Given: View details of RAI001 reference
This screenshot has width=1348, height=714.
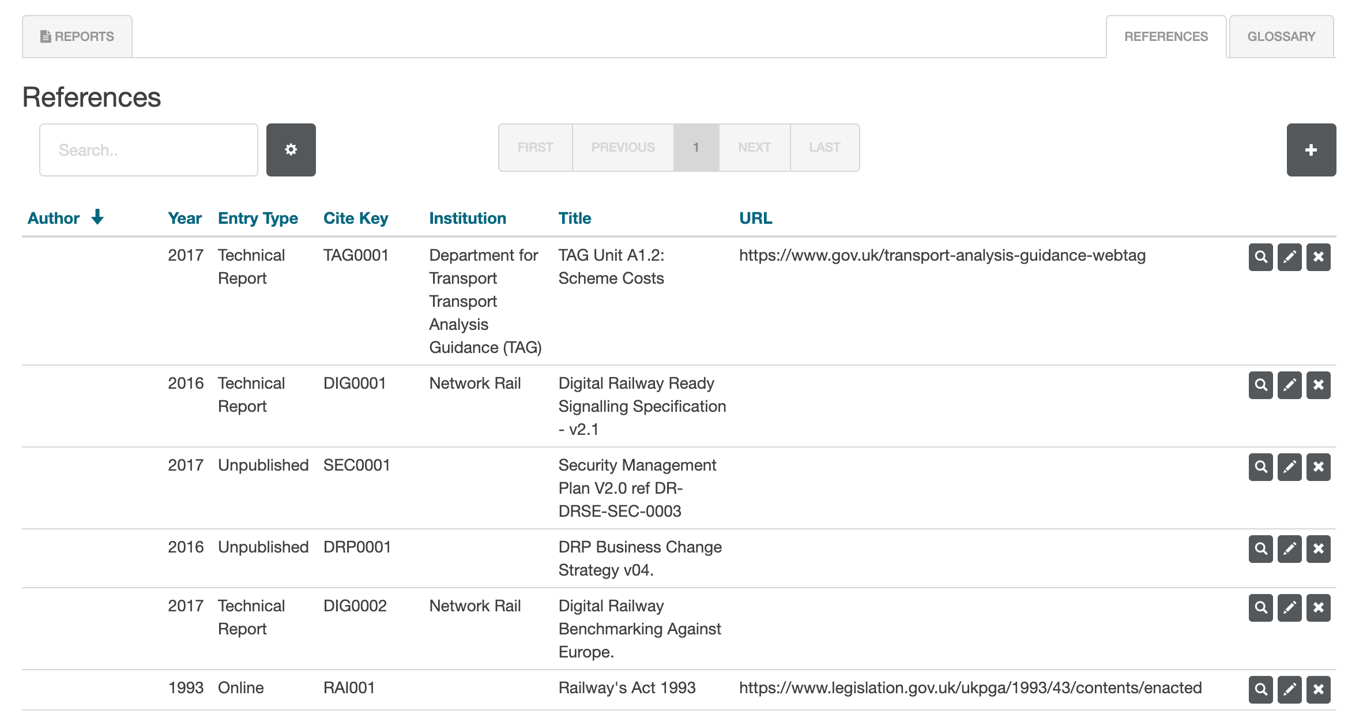Looking at the screenshot, I should 1260,690.
